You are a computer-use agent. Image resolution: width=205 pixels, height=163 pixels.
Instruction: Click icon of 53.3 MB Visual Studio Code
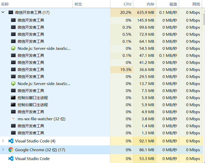(x=11, y=158)
